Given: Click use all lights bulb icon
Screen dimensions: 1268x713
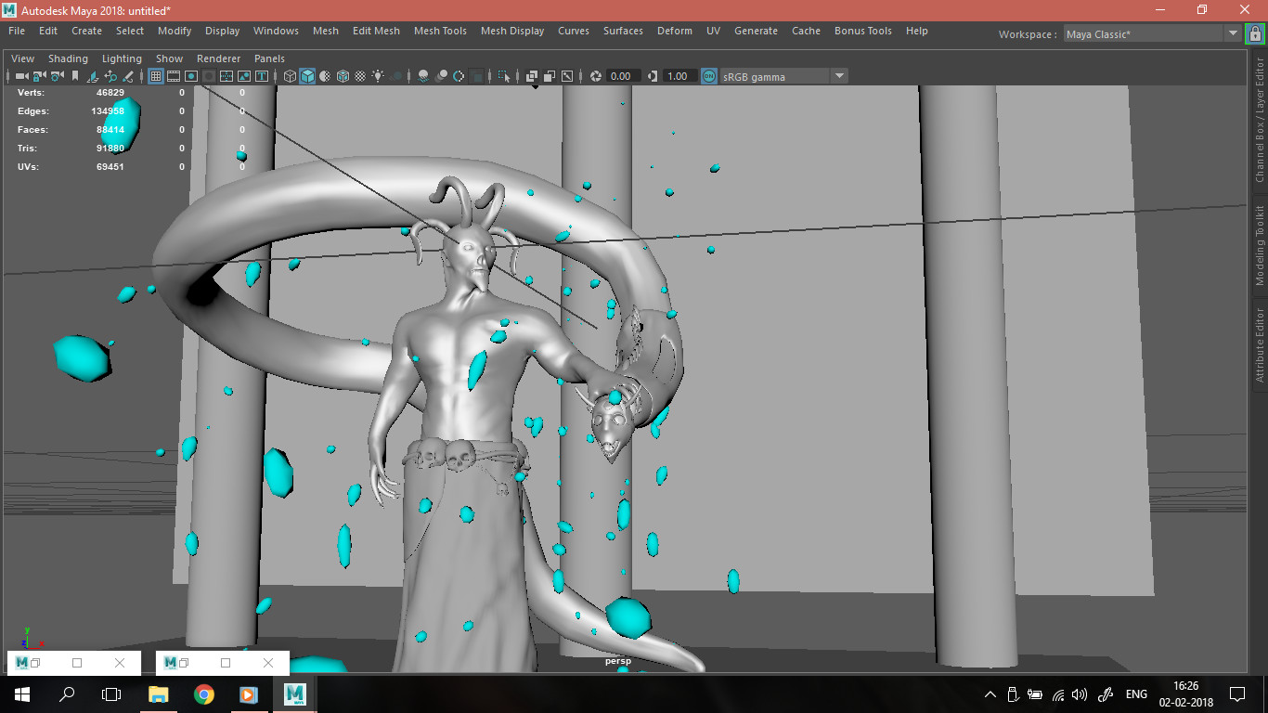Looking at the screenshot, I should pos(379,76).
